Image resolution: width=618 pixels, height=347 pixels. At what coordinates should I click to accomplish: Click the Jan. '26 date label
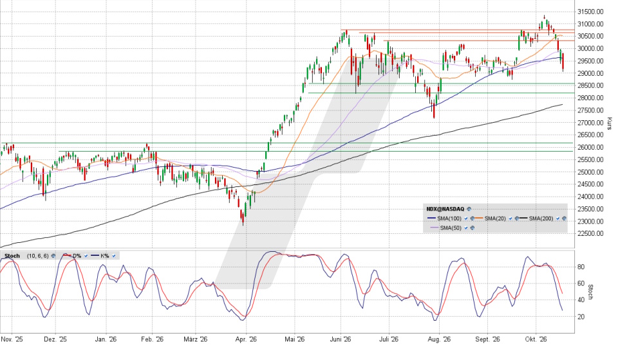[106, 339]
